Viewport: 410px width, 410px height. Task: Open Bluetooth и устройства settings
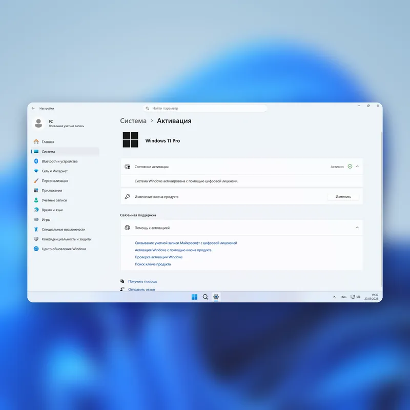(x=65, y=161)
